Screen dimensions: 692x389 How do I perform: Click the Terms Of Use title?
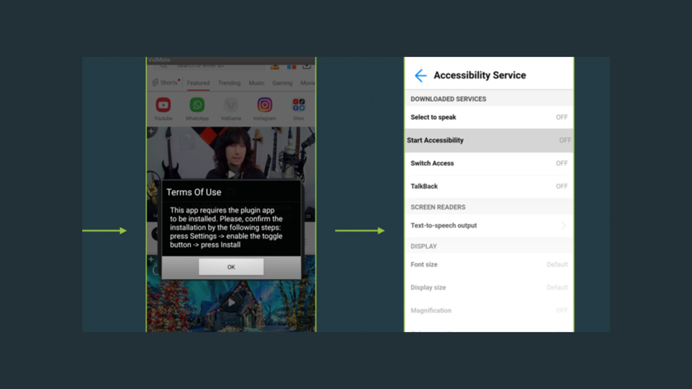pyautogui.click(x=194, y=192)
